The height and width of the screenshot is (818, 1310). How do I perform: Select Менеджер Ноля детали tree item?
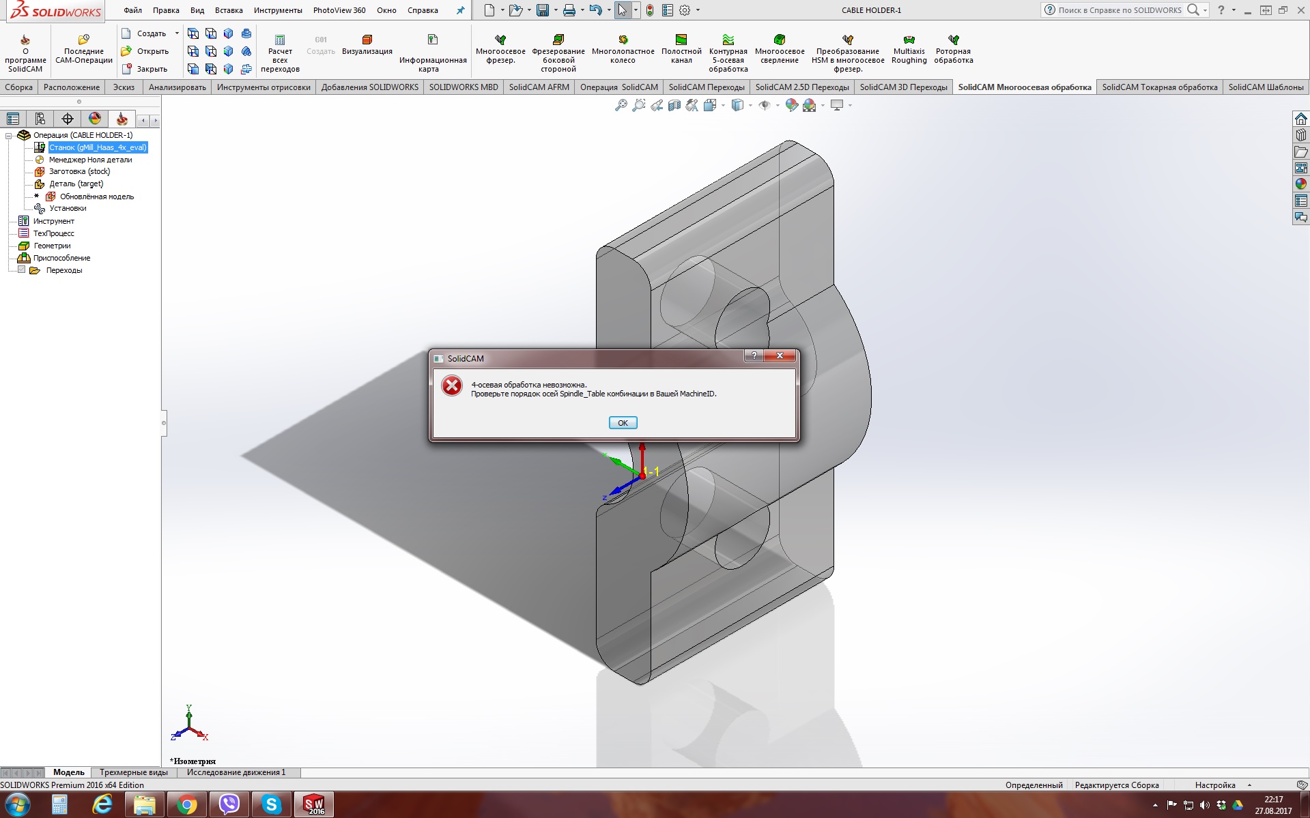90,160
